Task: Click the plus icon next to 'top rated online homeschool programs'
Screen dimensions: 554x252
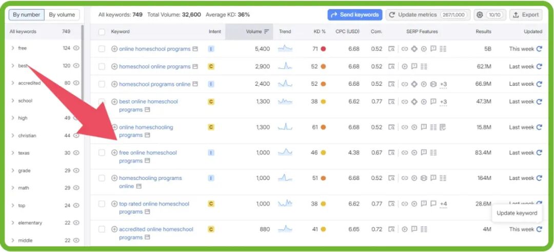Action: (x=114, y=204)
